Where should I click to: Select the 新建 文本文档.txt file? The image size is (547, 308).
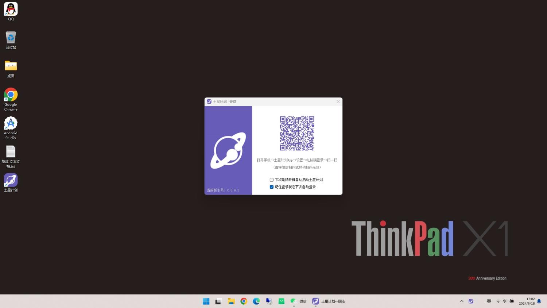click(x=11, y=152)
